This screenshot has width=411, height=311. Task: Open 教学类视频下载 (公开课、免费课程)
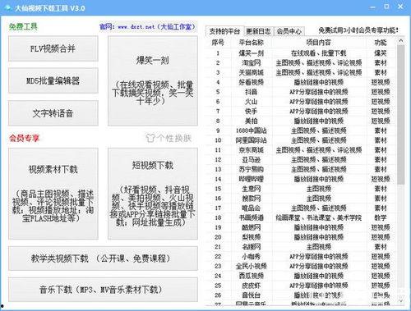(103, 258)
